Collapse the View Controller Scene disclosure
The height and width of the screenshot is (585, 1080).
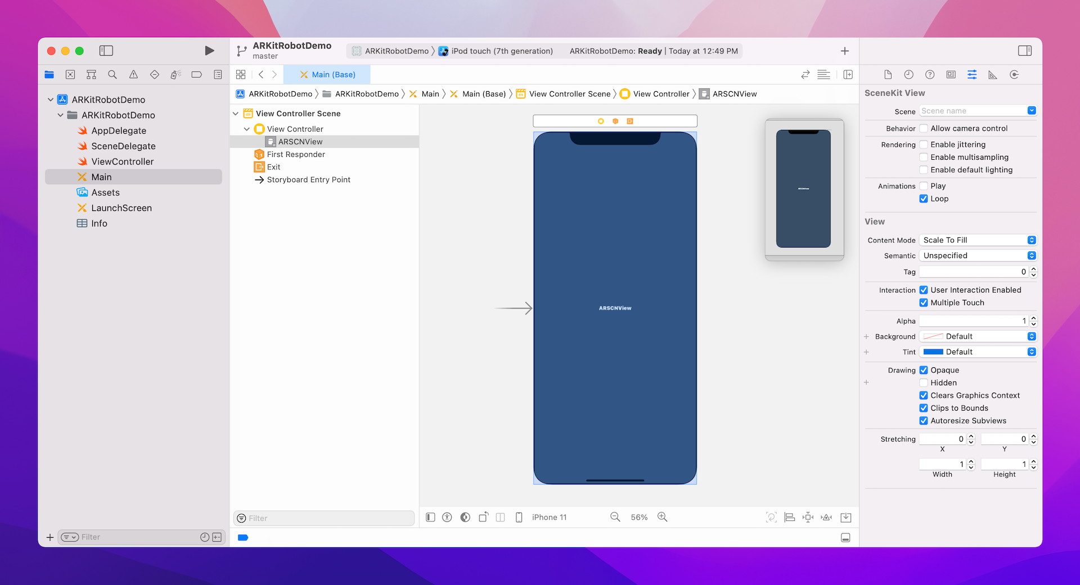[x=236, y=114]
